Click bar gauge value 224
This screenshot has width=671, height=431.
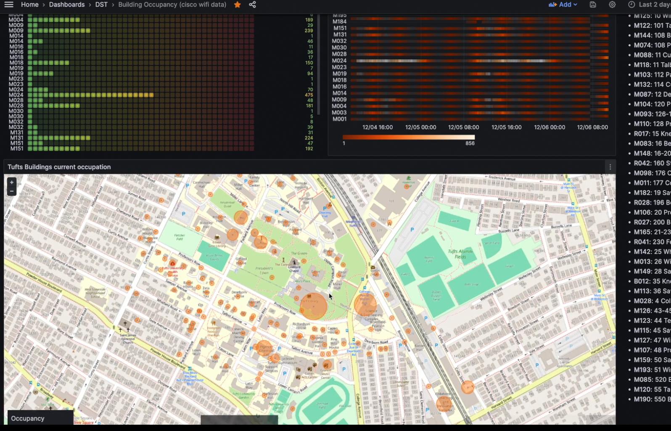(309, 138)
